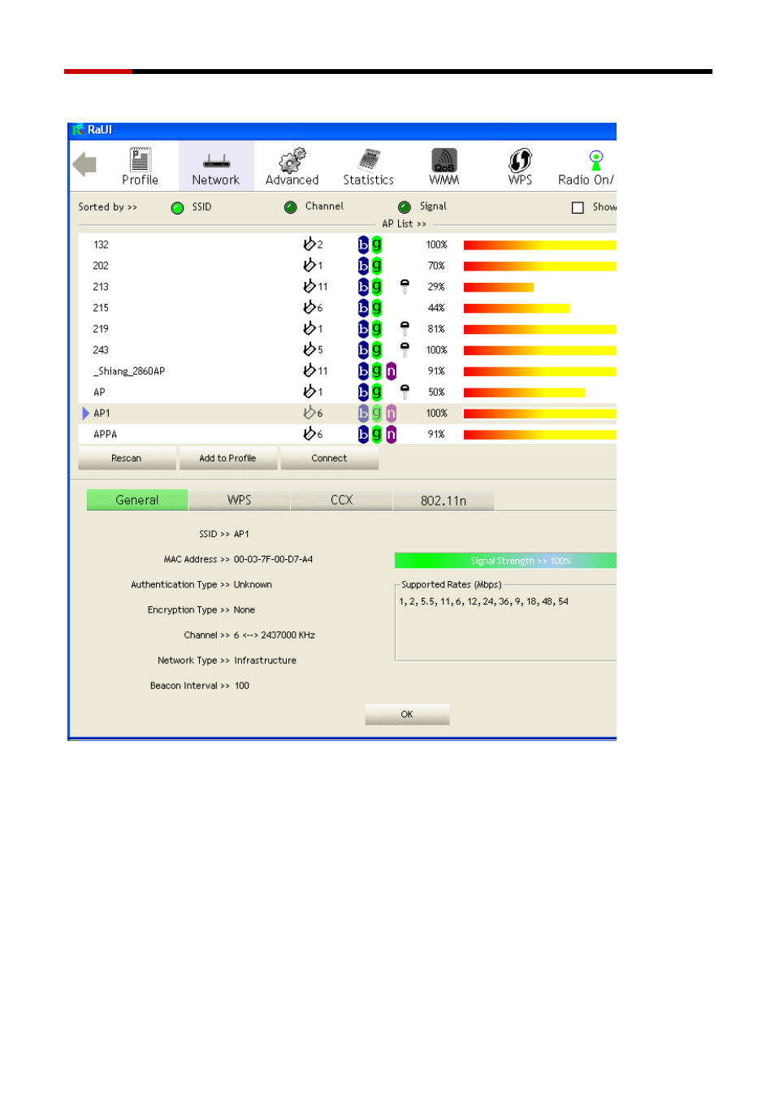
Task: Click the signal bar for row 213
Action: (x=498, y=287)
